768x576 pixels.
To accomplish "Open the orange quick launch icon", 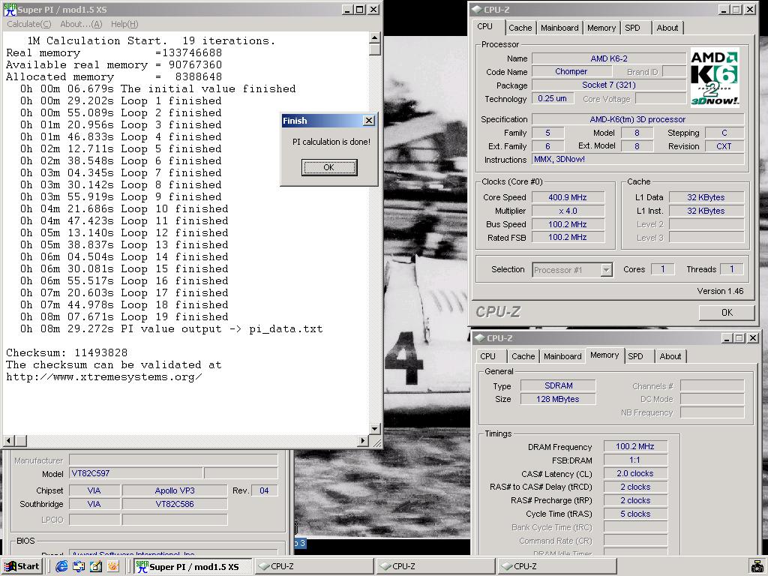I will [x=113, y=566].
